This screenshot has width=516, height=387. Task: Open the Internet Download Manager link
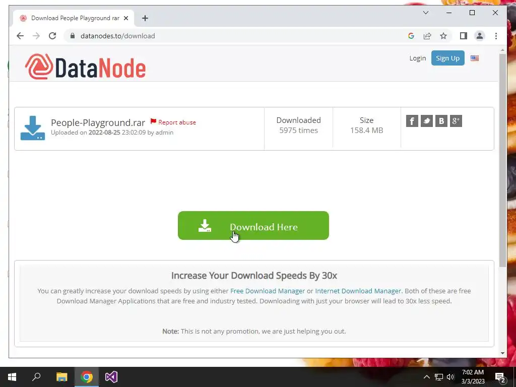tap(358, 291)
